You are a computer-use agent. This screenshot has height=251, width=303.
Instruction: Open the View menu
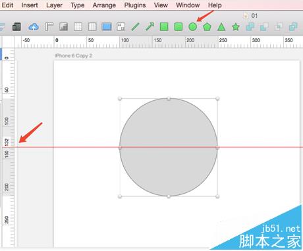point(161,5)
